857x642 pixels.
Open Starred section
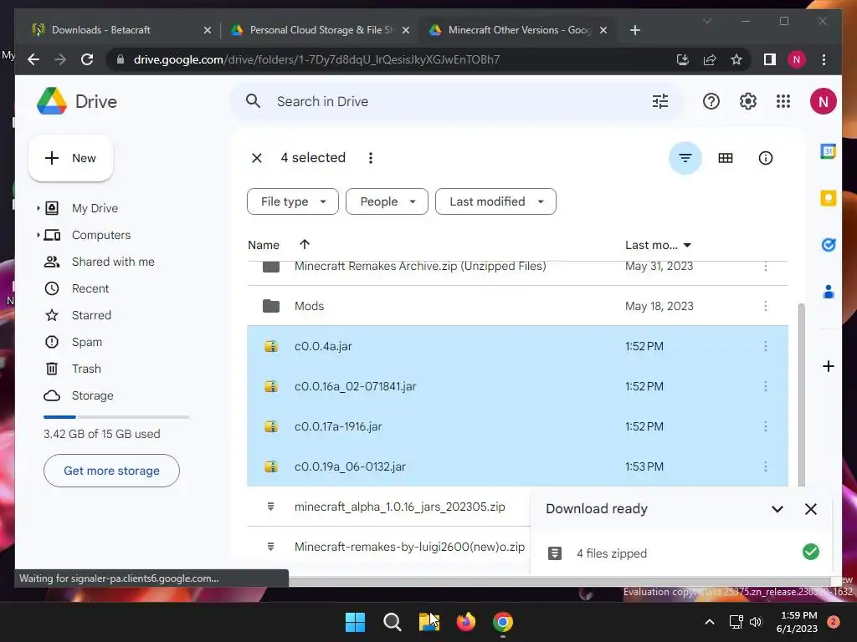tap(91, 315)
